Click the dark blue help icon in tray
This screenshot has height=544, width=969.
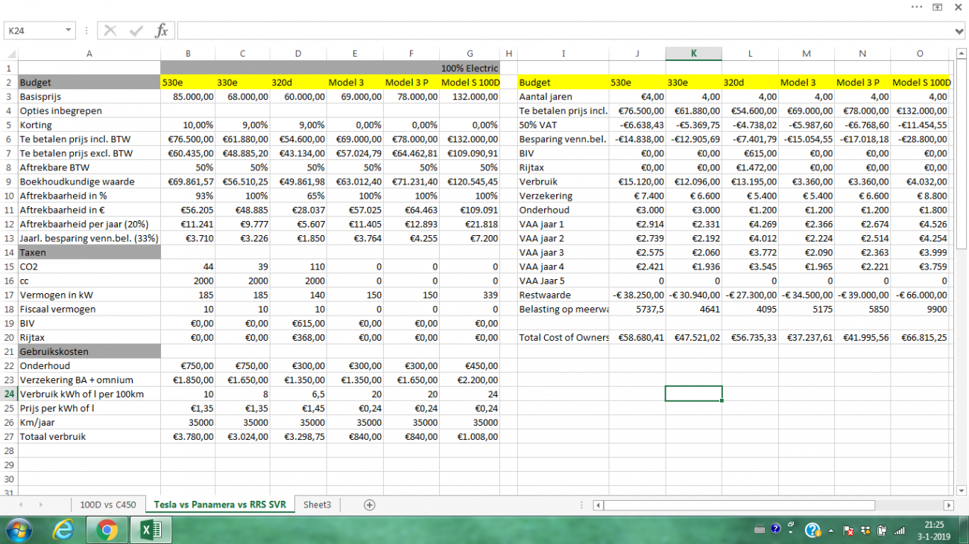click(776, 529)
